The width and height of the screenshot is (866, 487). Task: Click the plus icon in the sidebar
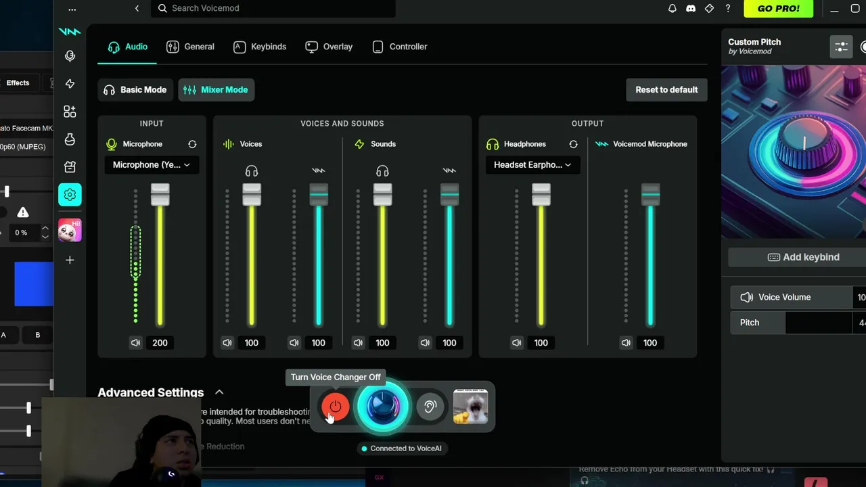click(70, 260)
